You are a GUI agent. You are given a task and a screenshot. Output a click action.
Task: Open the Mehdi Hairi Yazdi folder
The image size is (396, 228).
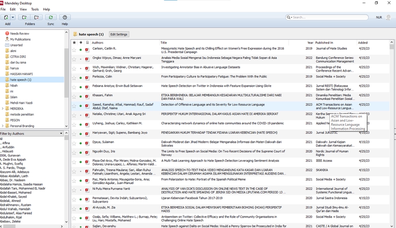[21, 103]
